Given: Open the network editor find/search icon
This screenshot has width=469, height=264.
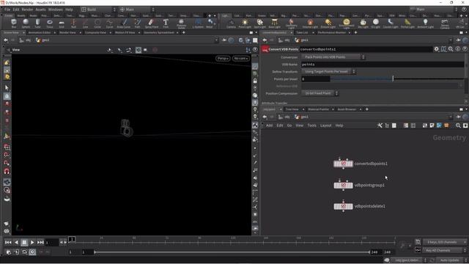Looking at the screenshot, I should [458, 125].
